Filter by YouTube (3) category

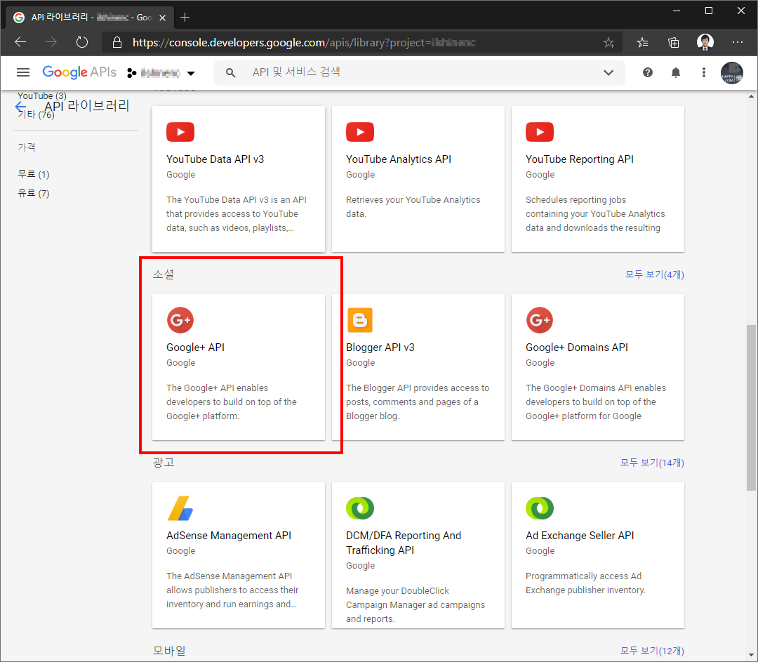point(42,95)
